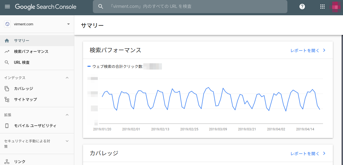The height and width of the screenshot is (165, 343).
Task: Click the phone icon for モバイル ユーザビリティ
Action: click(x=7, y=126)
